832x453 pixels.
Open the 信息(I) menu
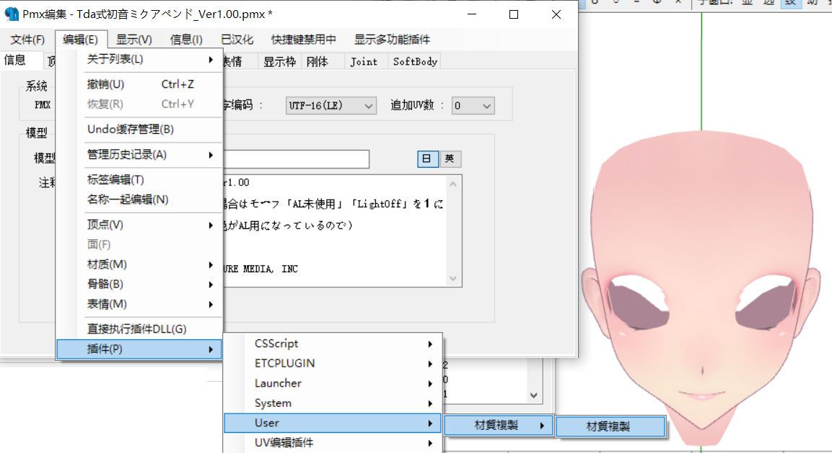185,40
